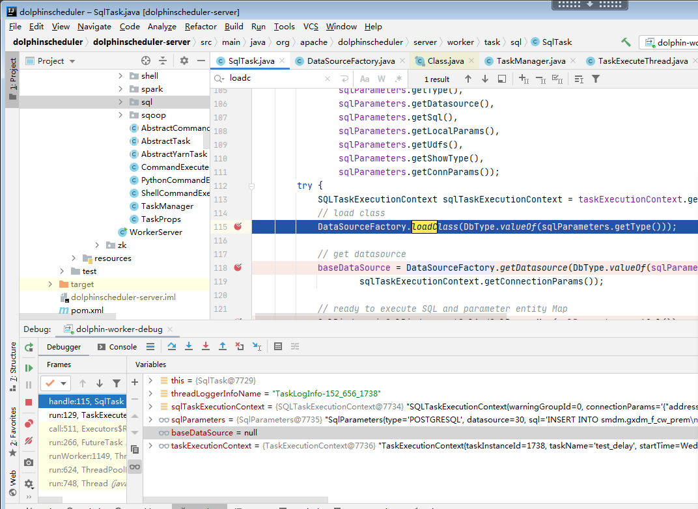The image size is (698, 509).
Task: Click the SqlTask breadcrumb
Action: 552,42
